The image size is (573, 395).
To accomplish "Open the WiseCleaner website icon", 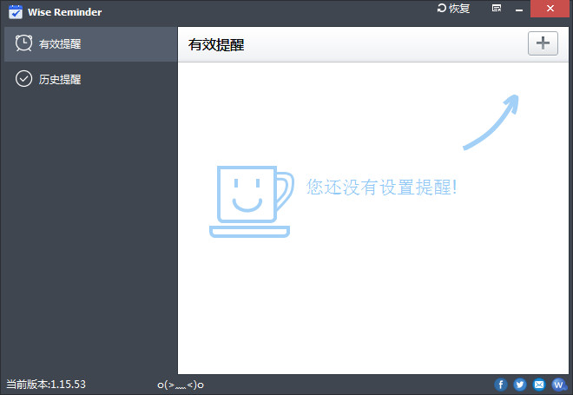I will pos(559,385).
